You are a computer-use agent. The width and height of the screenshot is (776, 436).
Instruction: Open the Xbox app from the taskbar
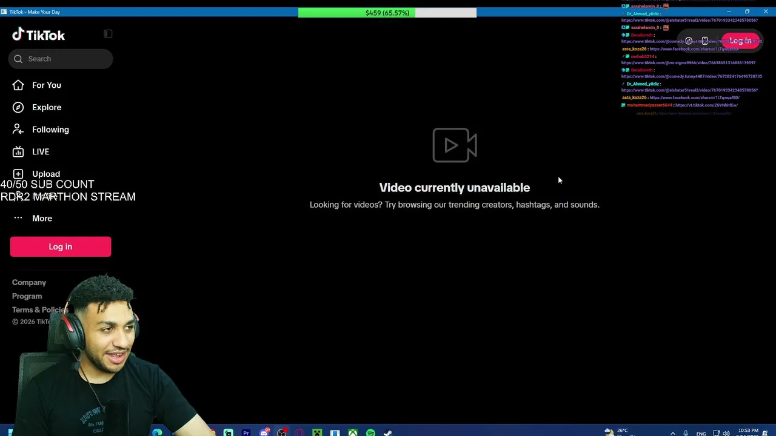353,432
